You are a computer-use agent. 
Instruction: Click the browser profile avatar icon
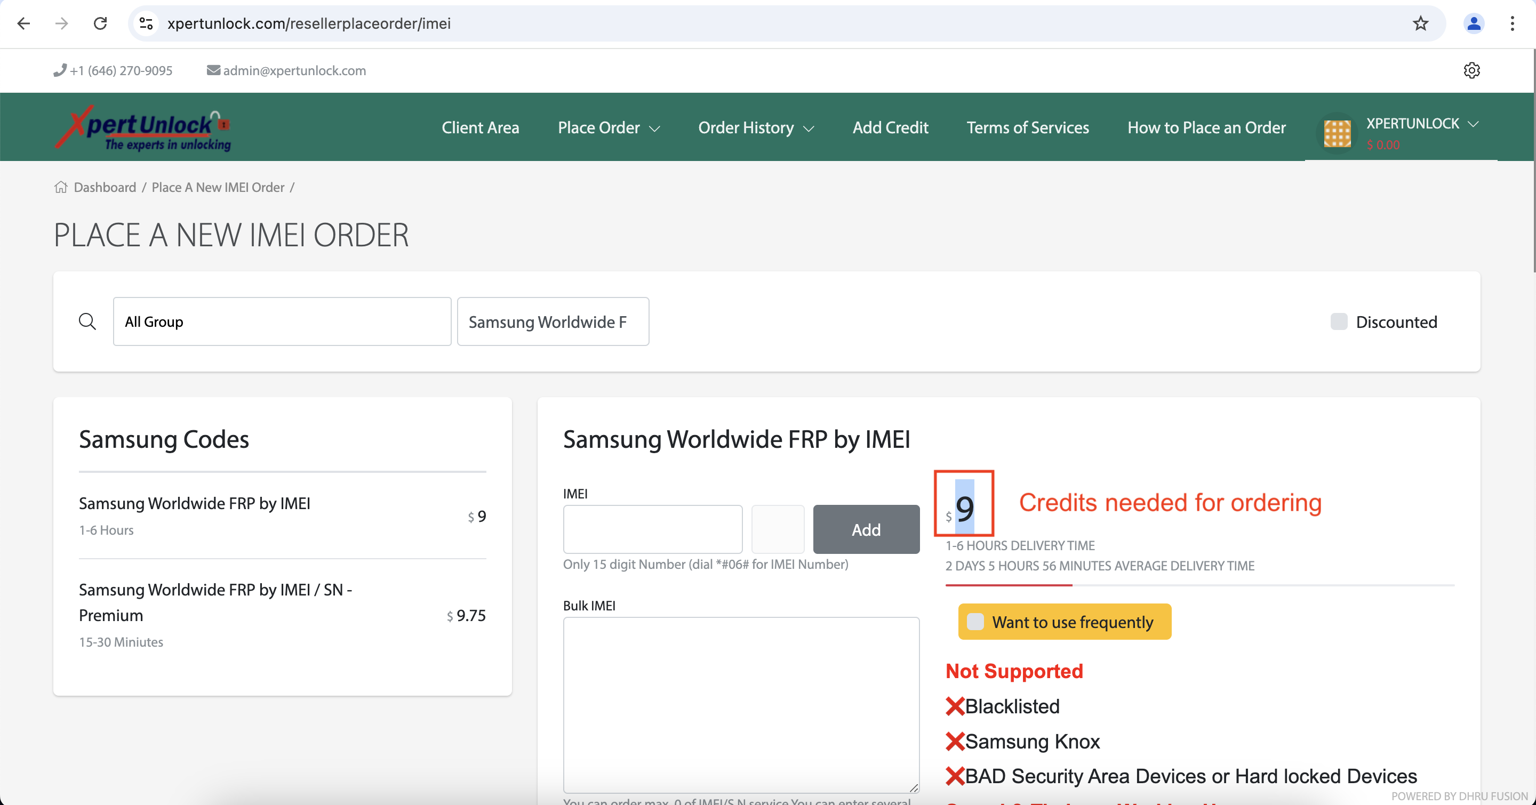pyautogui.click(x=1474, y=23)
